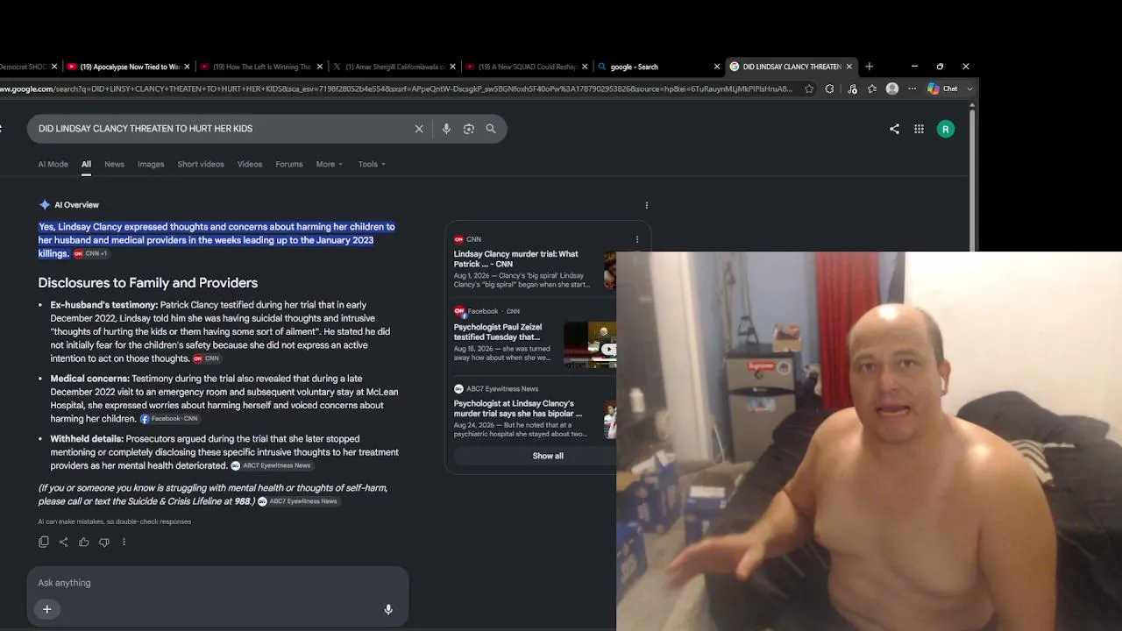
Task: Open Google Lens image search icon
Action: click(x=469, y=129)
